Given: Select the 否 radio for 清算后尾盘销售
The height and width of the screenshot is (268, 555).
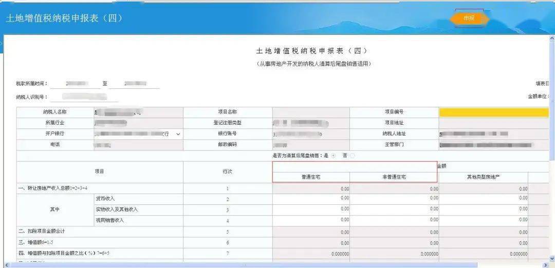Looking at the screenshot, I should 353,156.
